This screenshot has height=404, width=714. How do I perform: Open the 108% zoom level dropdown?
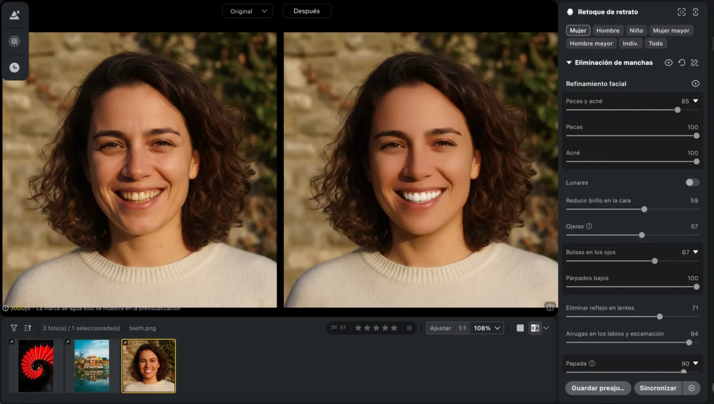(488, 328)
